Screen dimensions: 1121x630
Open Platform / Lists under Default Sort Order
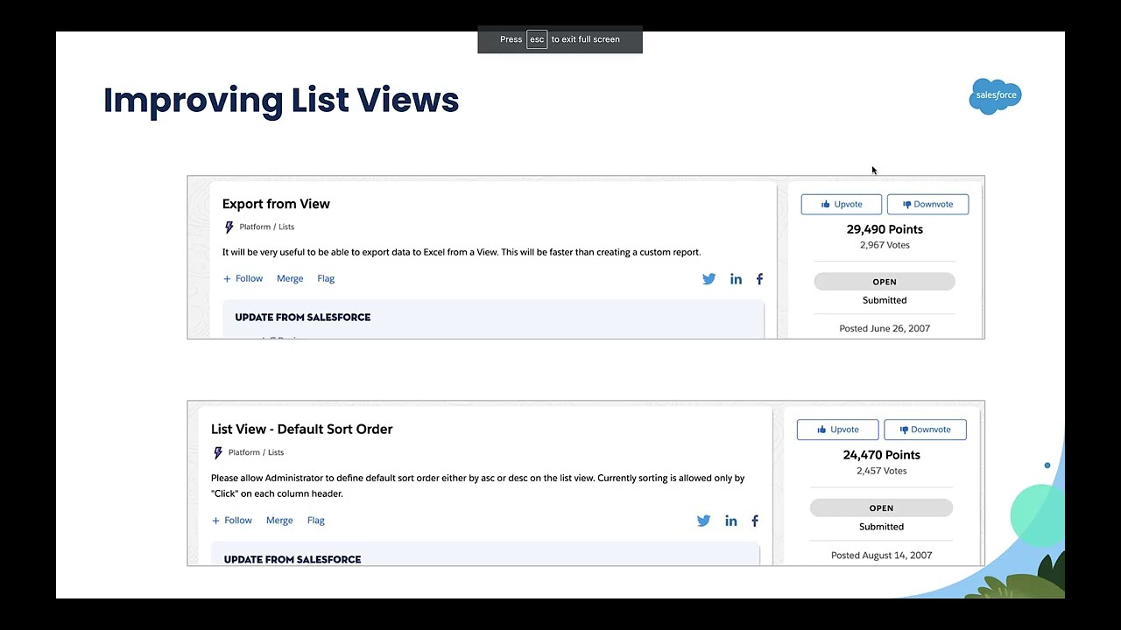point(256,452)
